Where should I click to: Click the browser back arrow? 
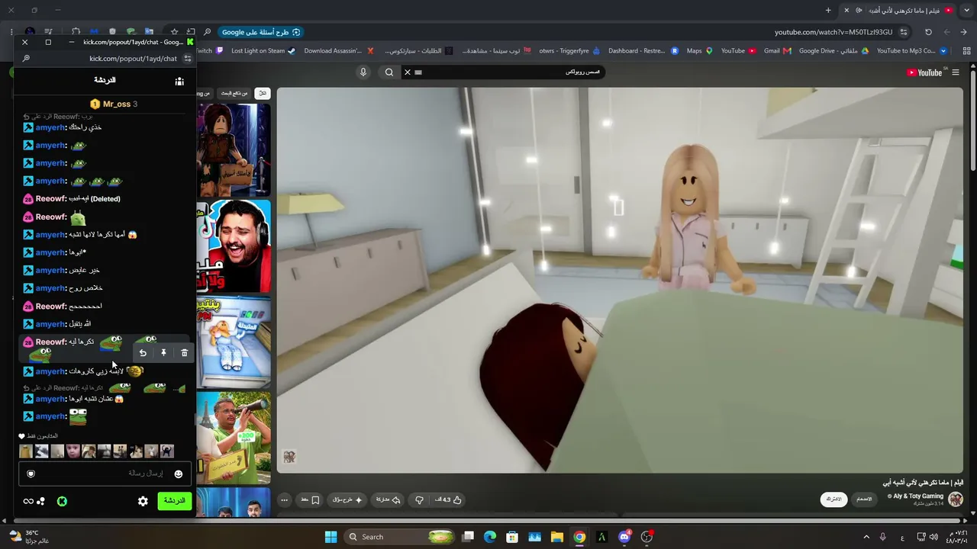(964, 32)
